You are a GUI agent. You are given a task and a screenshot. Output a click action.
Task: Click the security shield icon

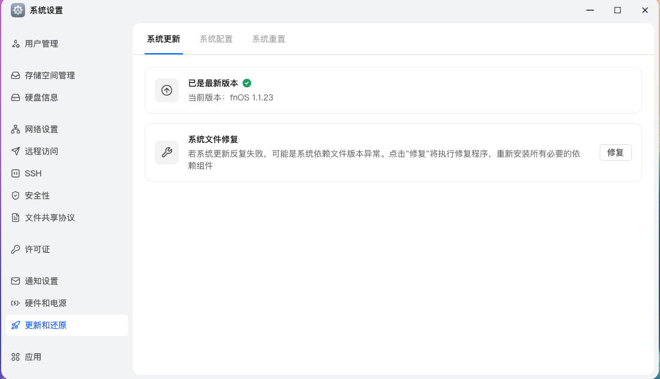tap(16, 195)
